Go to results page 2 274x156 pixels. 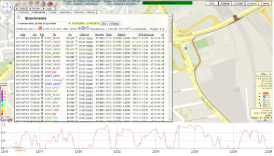pos(163,29)
